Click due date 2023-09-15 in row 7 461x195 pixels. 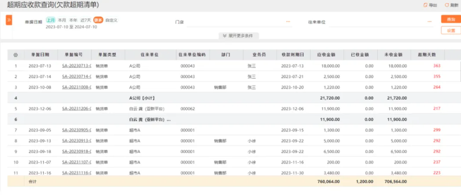pos(292,130)
